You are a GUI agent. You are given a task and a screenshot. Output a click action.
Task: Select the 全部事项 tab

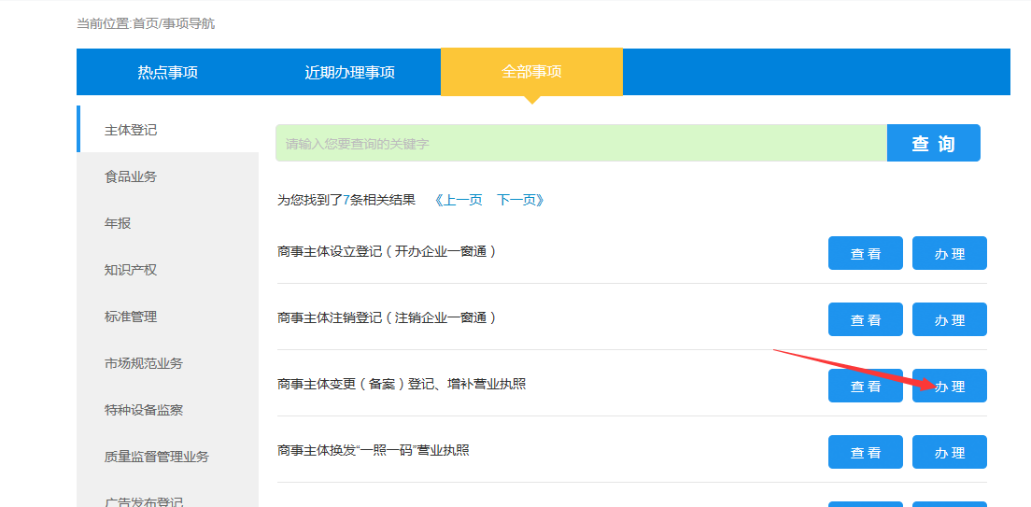(x=531, y=72)
